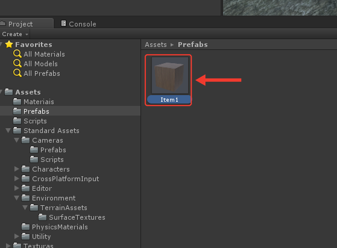Click the Item1 prefab name label
This screenshot has height=248, width=337.
tap(169, 100)
